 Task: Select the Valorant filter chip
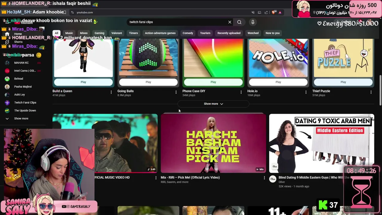click(x=117, y=33)
